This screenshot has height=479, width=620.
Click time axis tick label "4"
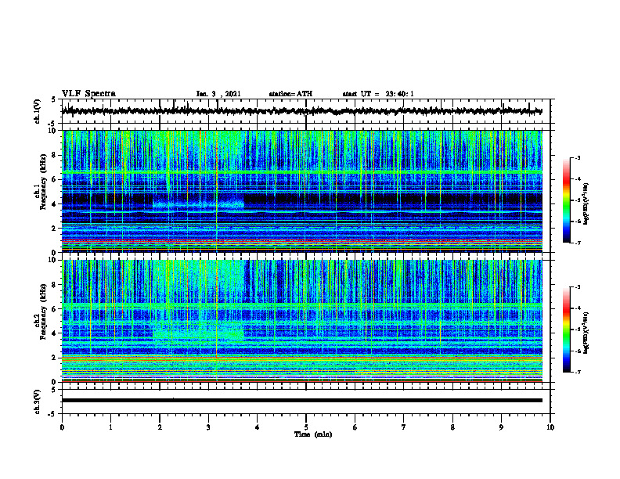258,427
